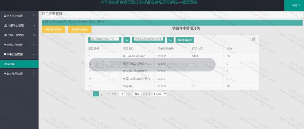Click the users icon beside 评审专家管理
Viewport: 304px width, 129px height.
click(5, 35)
